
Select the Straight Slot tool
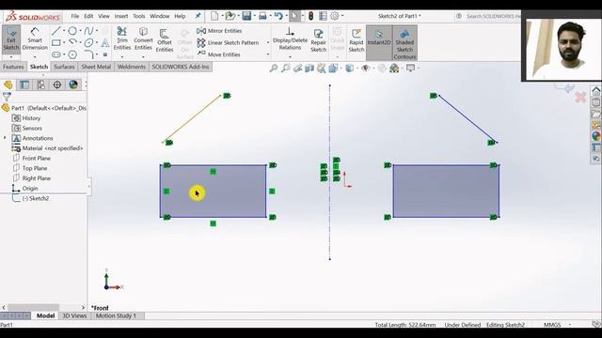coord(56,54)
